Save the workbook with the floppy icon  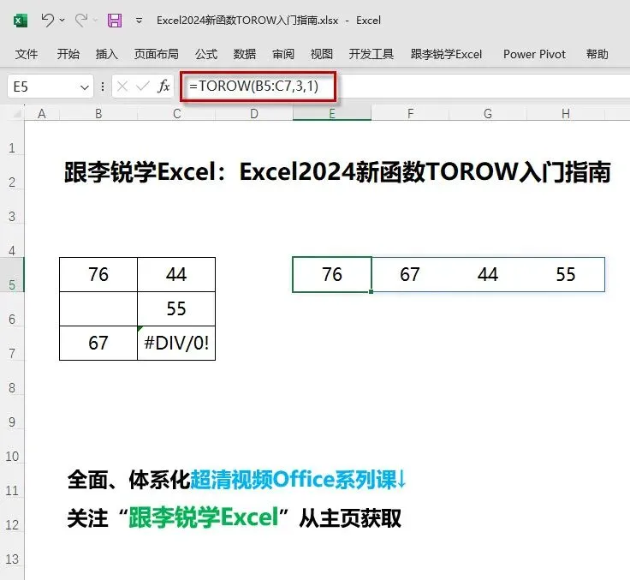click(115, 20)
